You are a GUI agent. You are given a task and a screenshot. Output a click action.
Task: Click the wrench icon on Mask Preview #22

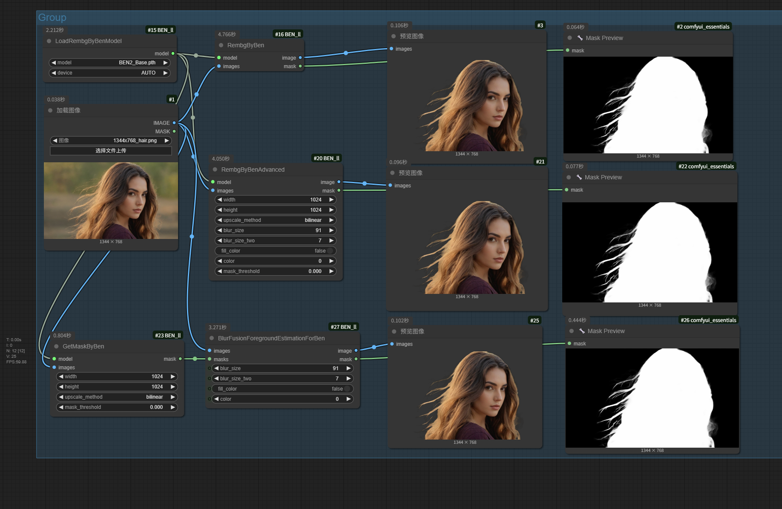coord(579,178)
